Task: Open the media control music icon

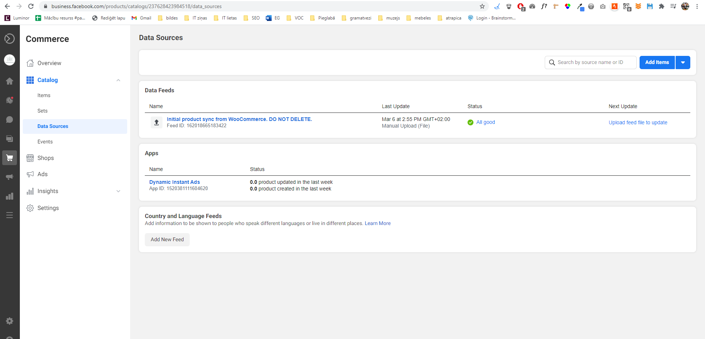Action: pos(673,6)
